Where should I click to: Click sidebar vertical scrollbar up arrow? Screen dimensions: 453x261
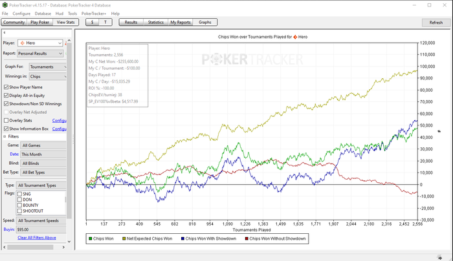click(69, 41)
